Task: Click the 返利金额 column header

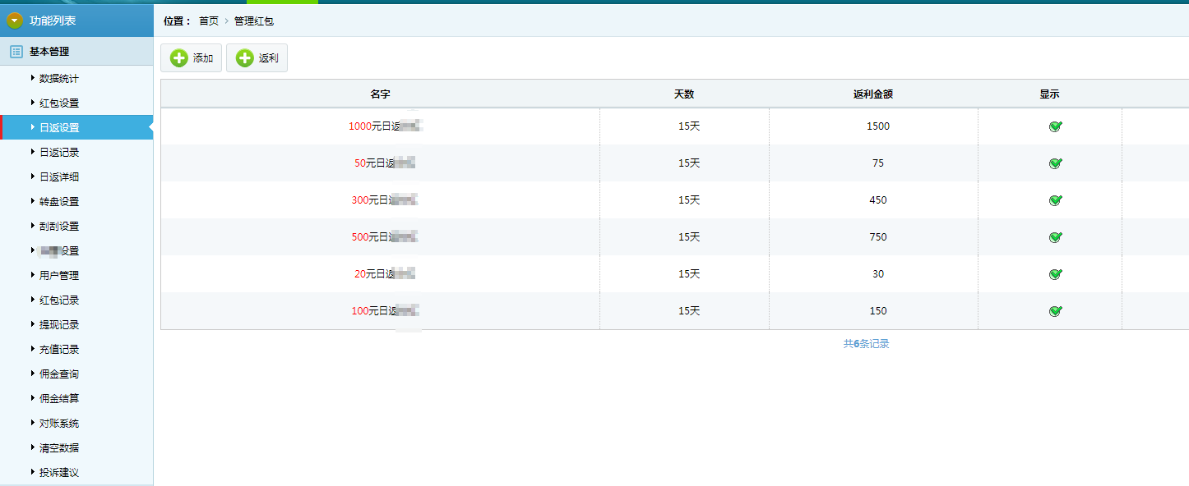Action: click(x=873, y=94)
